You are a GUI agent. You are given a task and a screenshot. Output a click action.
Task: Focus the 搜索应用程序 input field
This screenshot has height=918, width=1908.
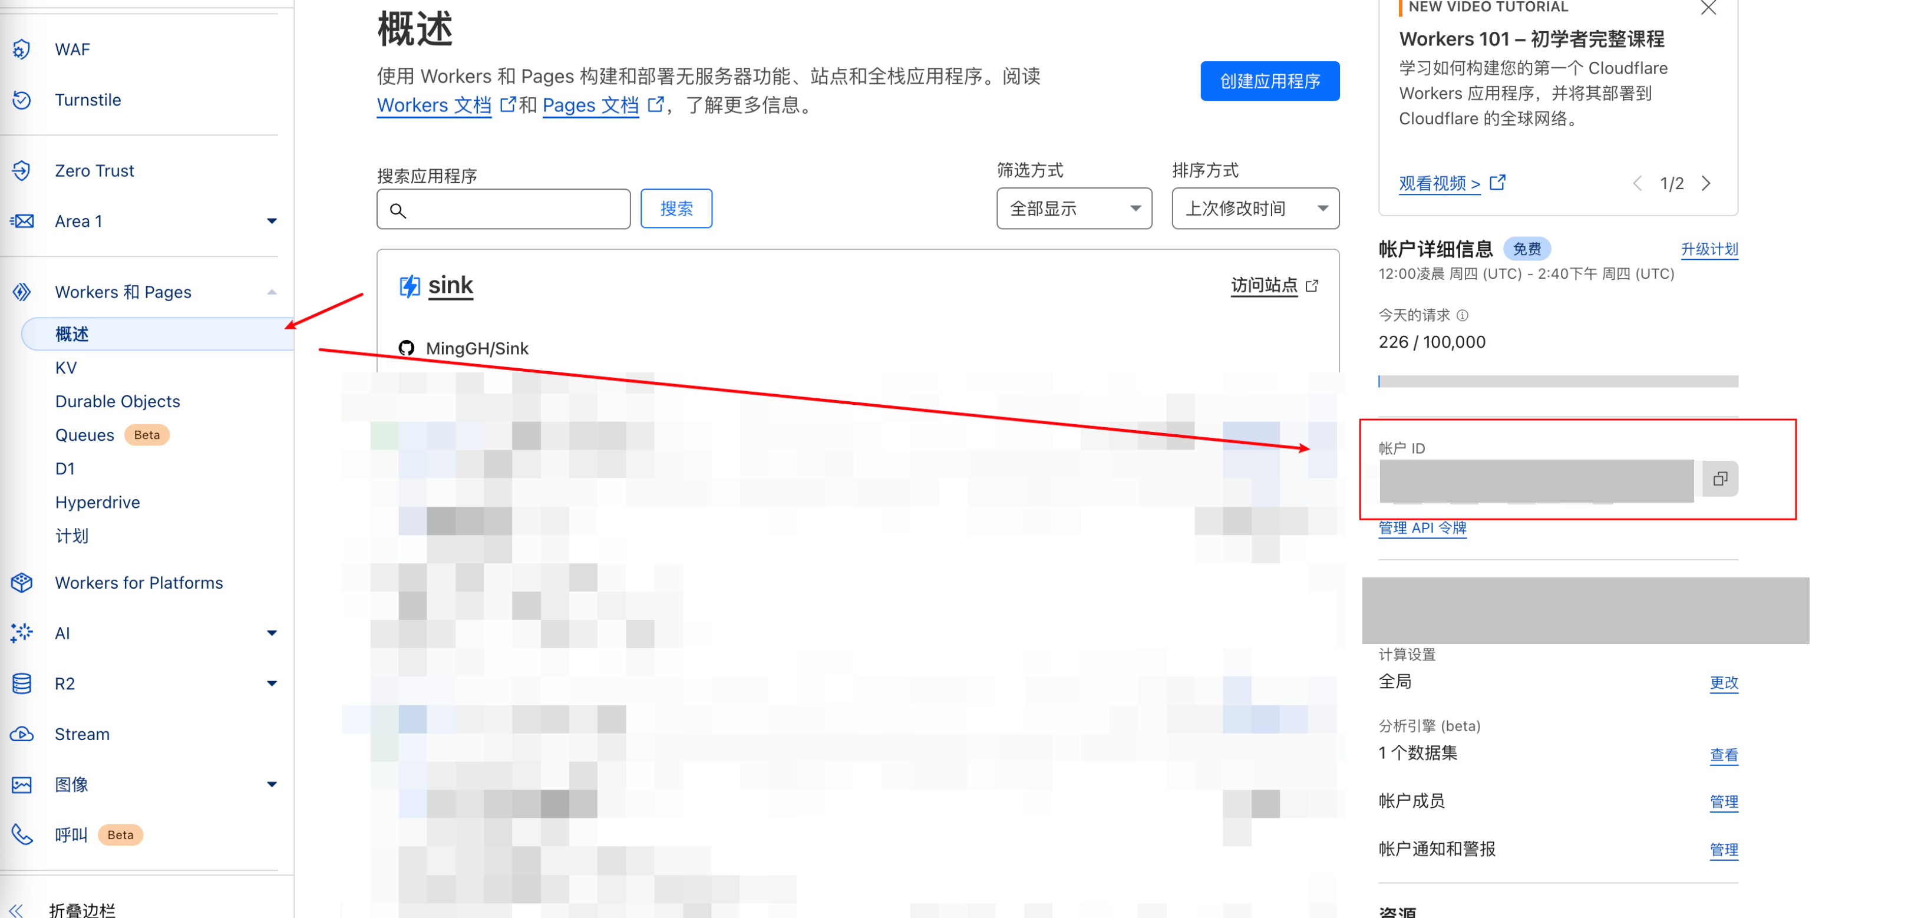tap(504, 209)
